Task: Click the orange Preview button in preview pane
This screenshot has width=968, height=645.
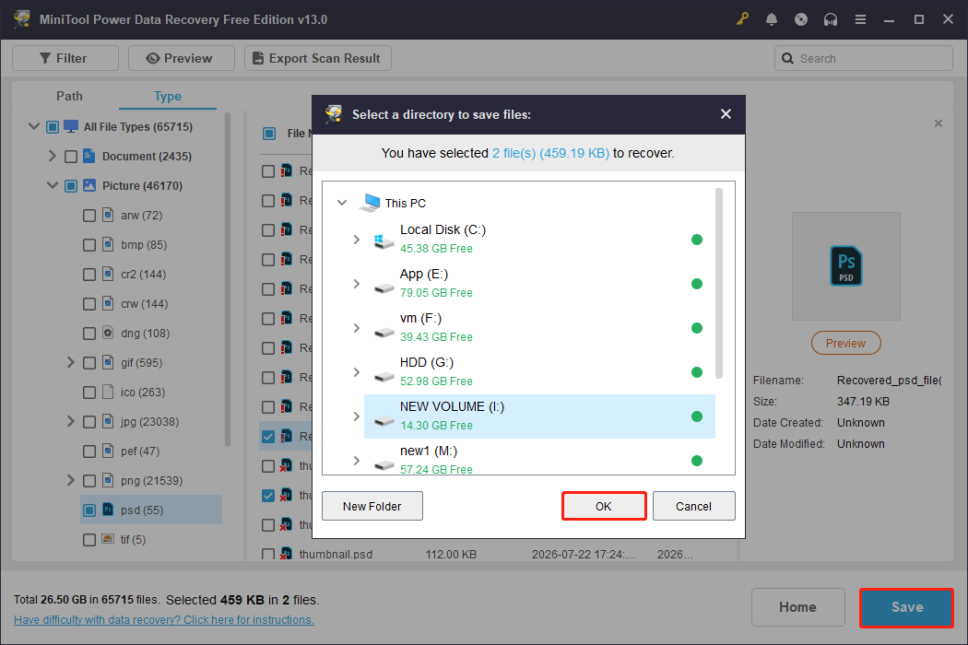Action: point(845,343)
